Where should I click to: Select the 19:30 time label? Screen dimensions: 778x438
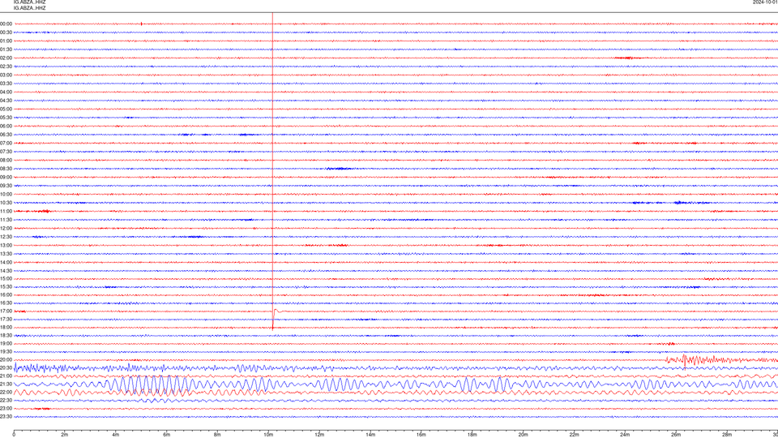point(6,351)
